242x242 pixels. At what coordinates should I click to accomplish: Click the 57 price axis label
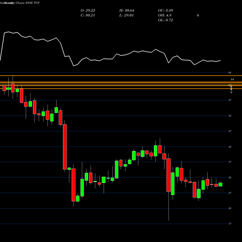tap(230, 100)
